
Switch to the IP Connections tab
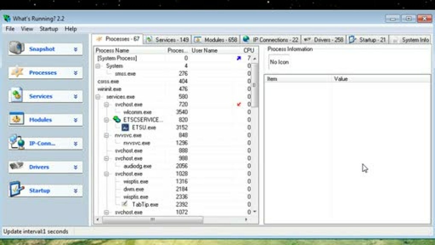coord(271,40)
